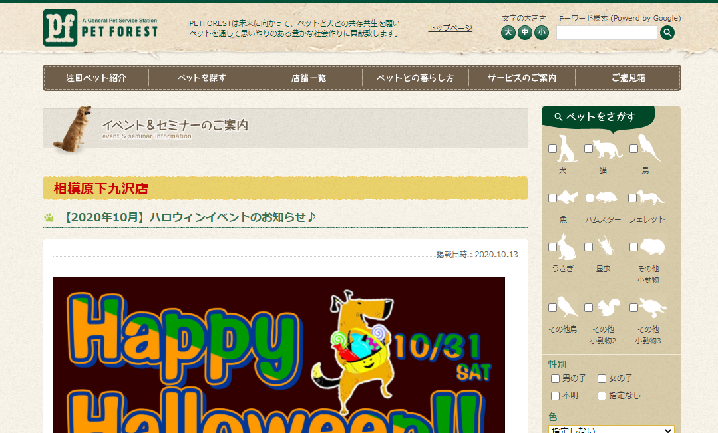Screen dimensions: 718x433
Task: Check the 女の子 gender checkbox
Action: 602,378
